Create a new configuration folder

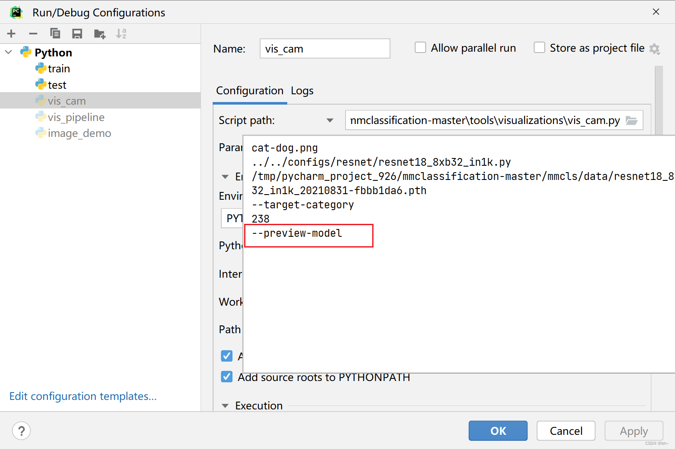[100, 34]
